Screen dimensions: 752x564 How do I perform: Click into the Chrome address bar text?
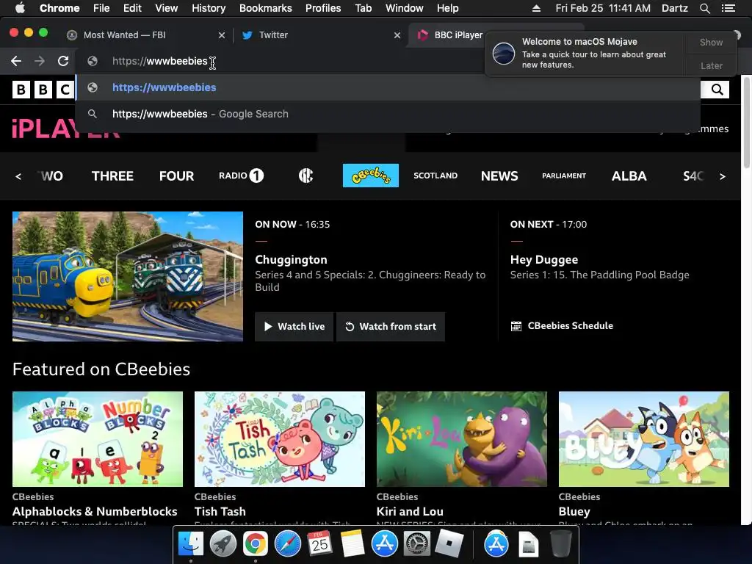click(x=159, y=61)
